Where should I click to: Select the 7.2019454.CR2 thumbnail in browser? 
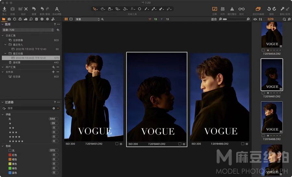(x=272, y=35)
